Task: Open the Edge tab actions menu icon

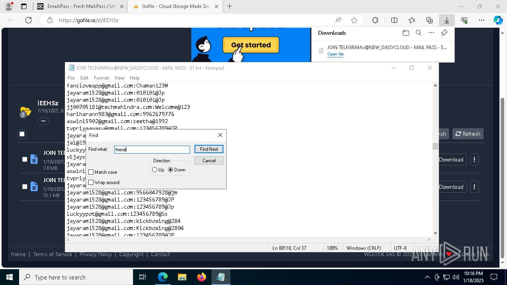Action: click(24, 6)
